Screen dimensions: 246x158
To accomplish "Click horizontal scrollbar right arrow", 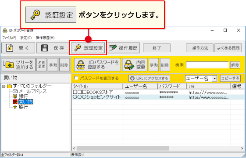I will coord(242,148).
